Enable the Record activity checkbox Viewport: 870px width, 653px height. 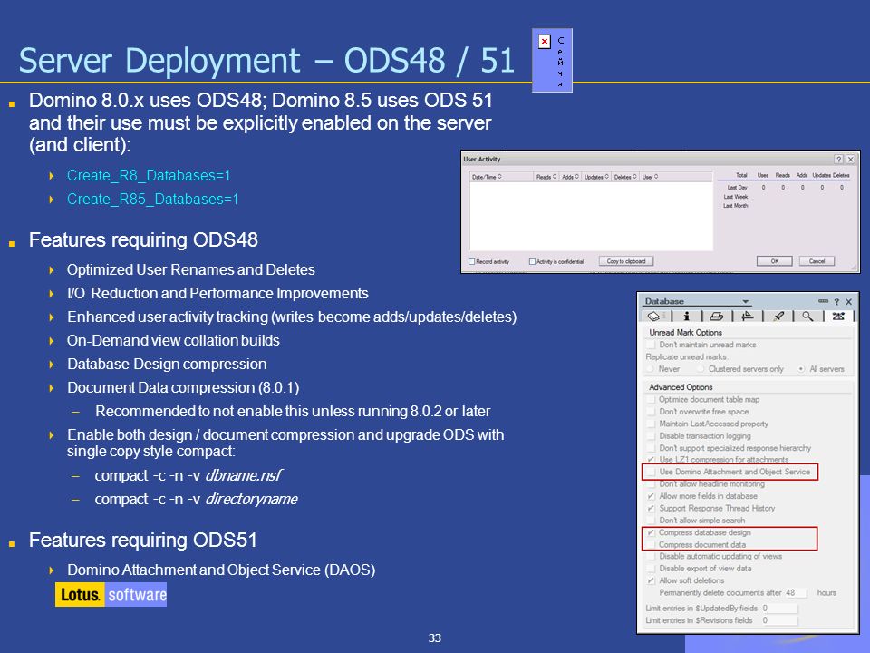471,261
